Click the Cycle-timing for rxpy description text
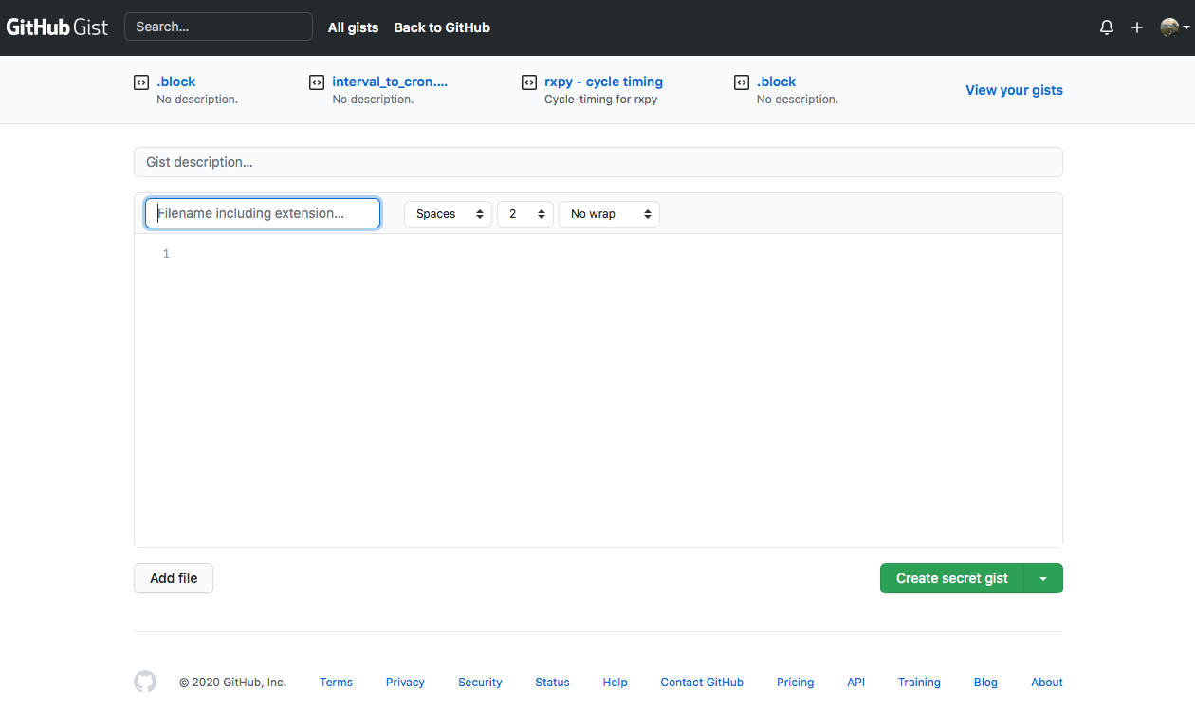 [600, 100]
